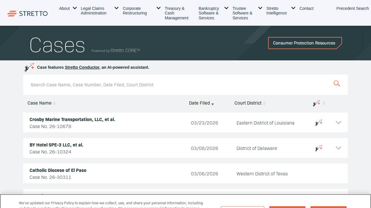Click Consumer Protection Resources button
Screen dimensions: 371x208
304,43
